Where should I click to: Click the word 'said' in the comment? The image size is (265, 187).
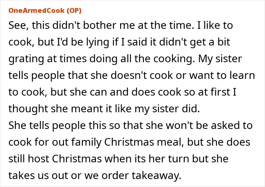[x=137, y=42]
